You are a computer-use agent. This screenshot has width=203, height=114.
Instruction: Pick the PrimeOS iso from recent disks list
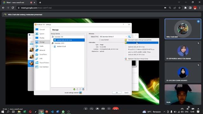pos(141,49)
